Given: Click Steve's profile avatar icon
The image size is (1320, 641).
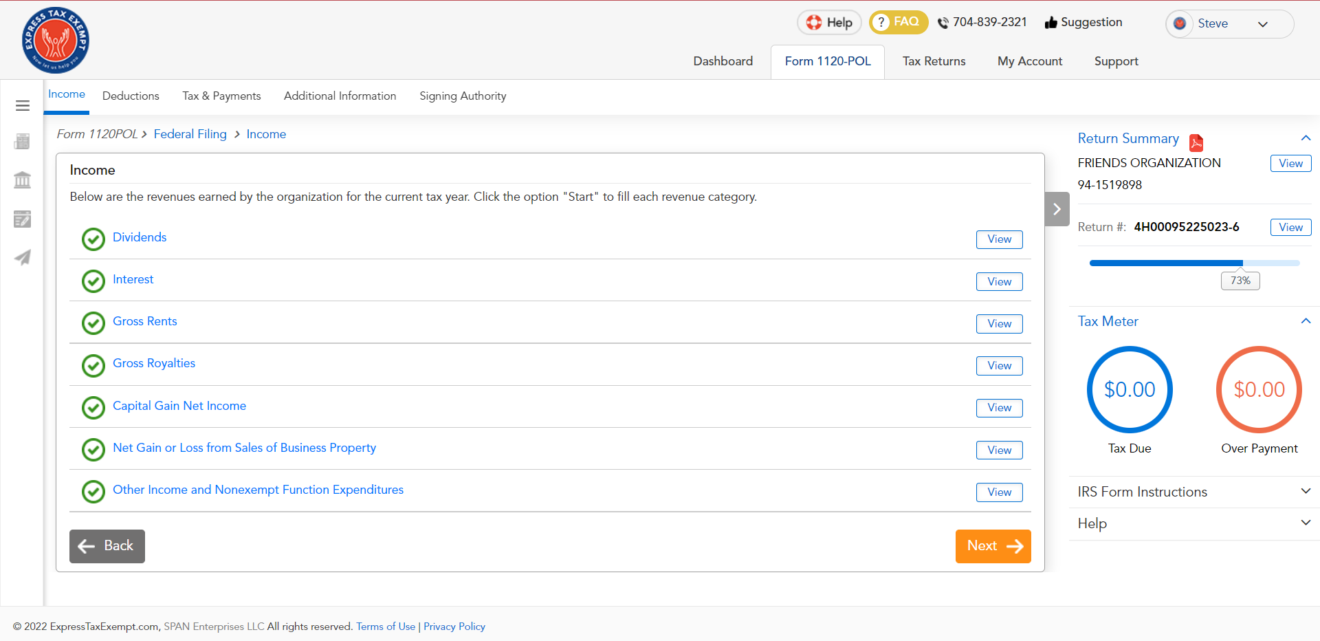Looking at the screenshot, I should 1180,23.
